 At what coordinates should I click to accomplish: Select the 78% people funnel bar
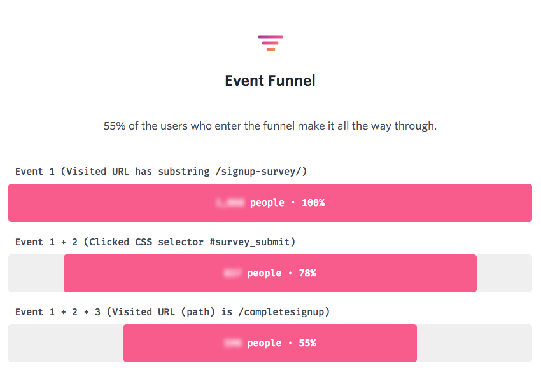270,273
